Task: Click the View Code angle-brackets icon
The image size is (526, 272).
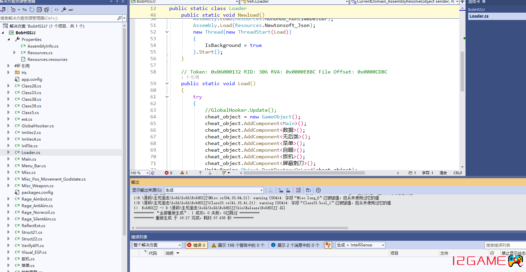Action: click(56, 10)
